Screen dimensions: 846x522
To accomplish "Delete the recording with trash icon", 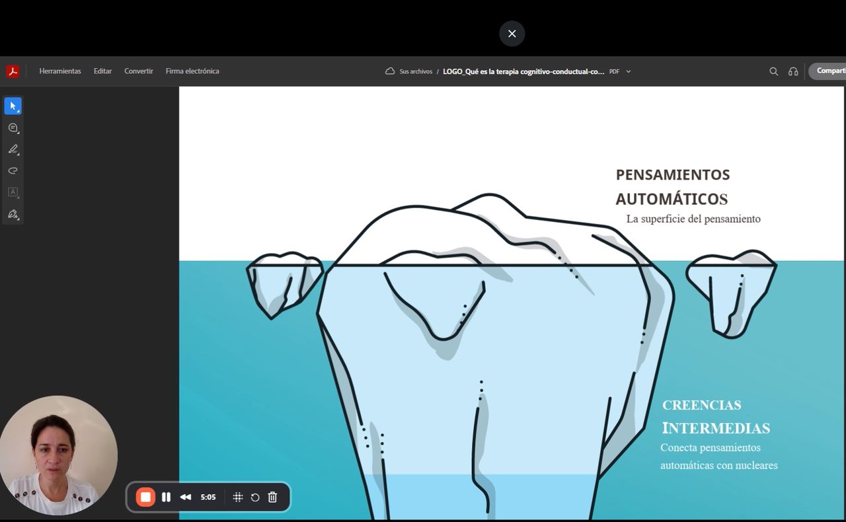I will pyautogui.click(x=272, y=497).
